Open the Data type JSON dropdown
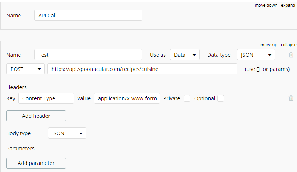Screen dimensions: 297x172 (256, 55)
